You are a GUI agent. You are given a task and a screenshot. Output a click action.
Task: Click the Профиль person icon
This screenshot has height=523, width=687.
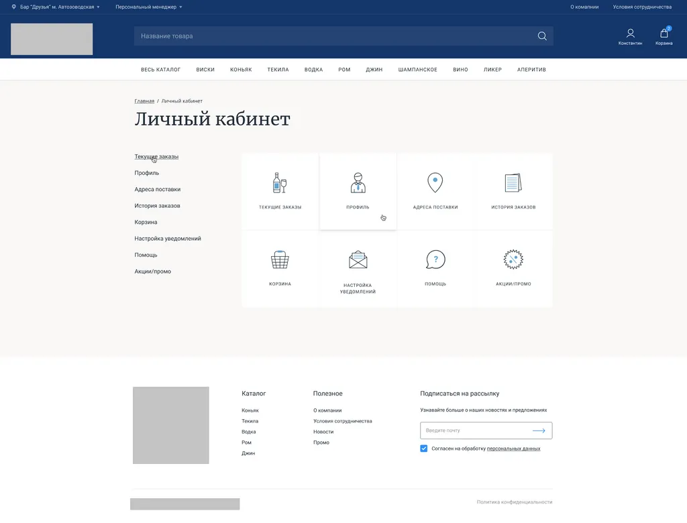coord(358,181)
